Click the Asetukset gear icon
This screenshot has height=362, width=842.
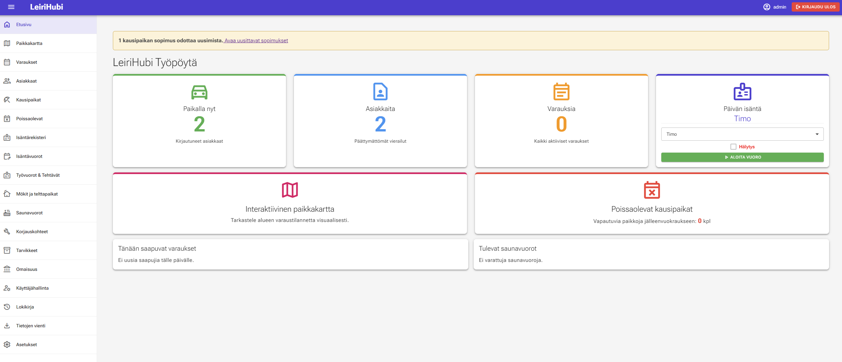point(7,344)
